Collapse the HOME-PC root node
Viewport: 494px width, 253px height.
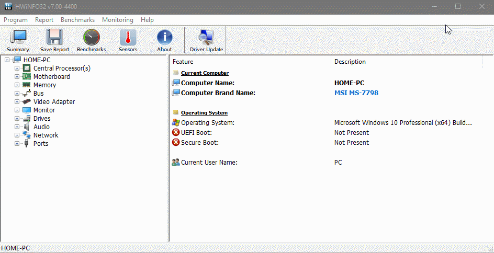pyautogui.click(x=7, y=60)
